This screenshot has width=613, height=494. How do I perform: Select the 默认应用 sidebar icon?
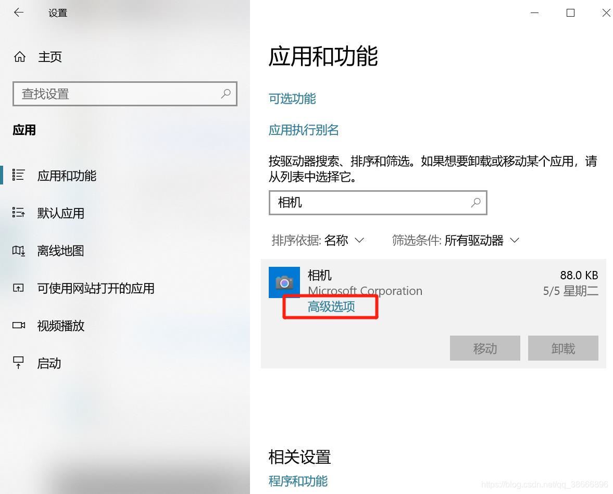[x=18, y=213]
